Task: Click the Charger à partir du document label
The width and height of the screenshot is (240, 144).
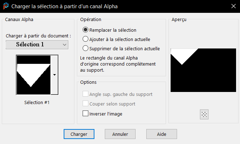Action: click(x=38, y=36)
